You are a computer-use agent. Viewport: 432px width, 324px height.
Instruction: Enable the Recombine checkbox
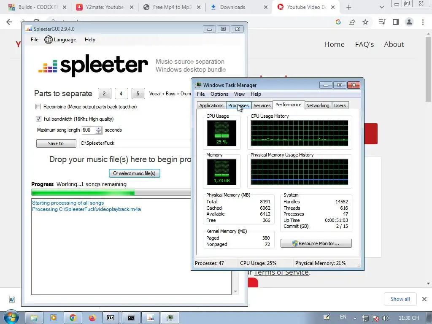click(38, 107)
